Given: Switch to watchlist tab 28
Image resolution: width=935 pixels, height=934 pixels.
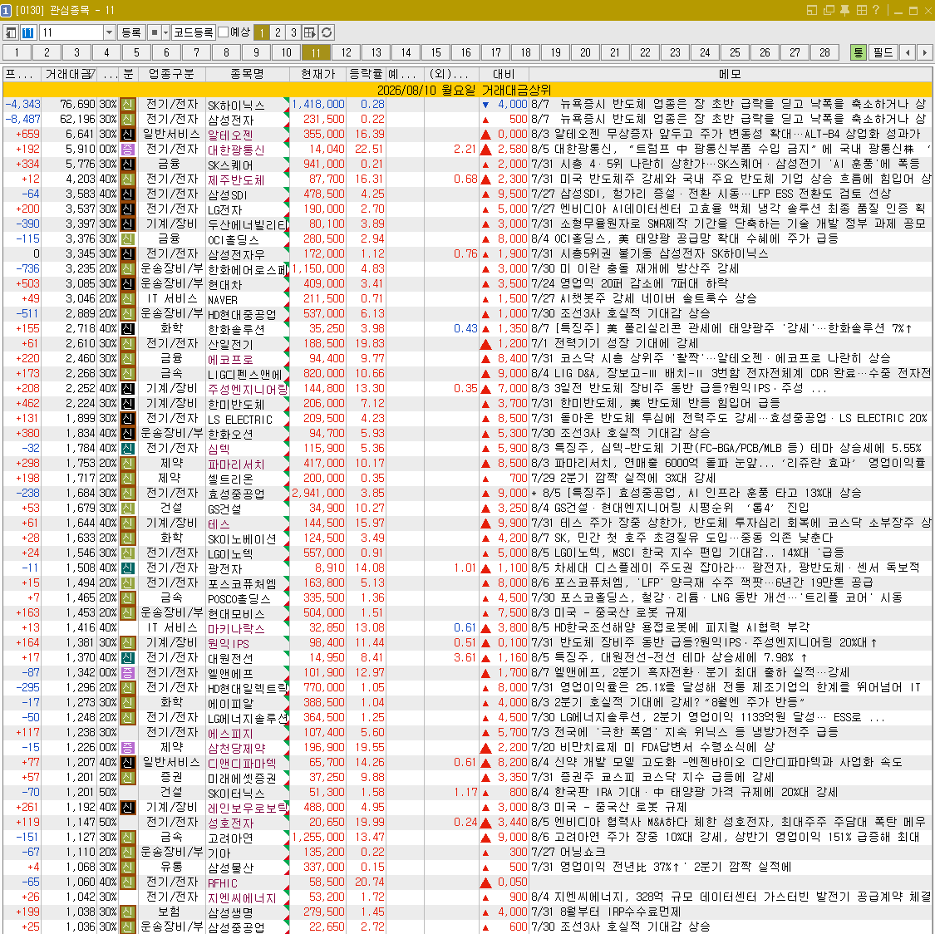Looking at the screenshot, I should [824, 52].
